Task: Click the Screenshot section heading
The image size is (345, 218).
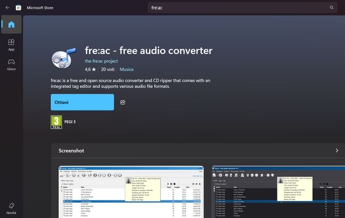Action: pos(71,151)
